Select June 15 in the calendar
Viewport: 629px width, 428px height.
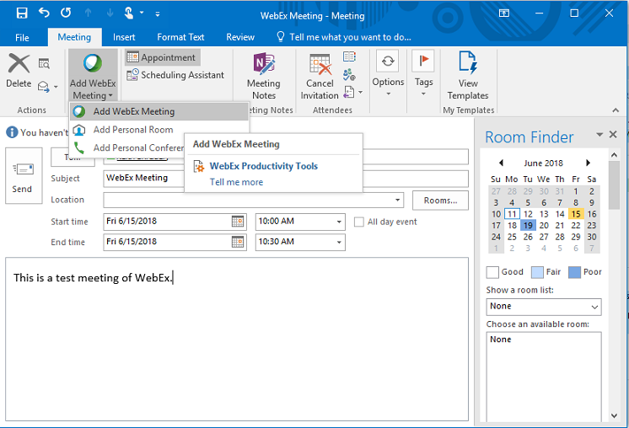pos(576,214)
